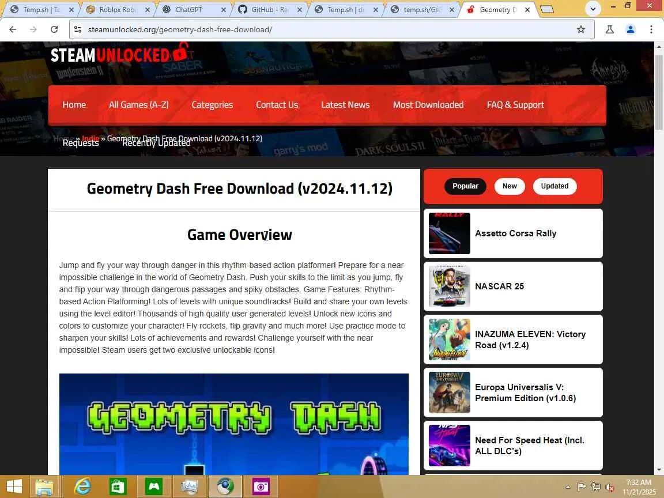Open the Chrome profile avatar icon
This screenshot has width=664, height=498.
(630, 29)
